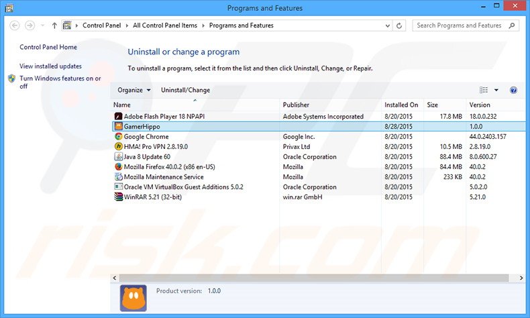Select Oracle VM VirtualBox Guest Additions 5.0.2
Screen dimensions: 530x318
coord(319,187)
